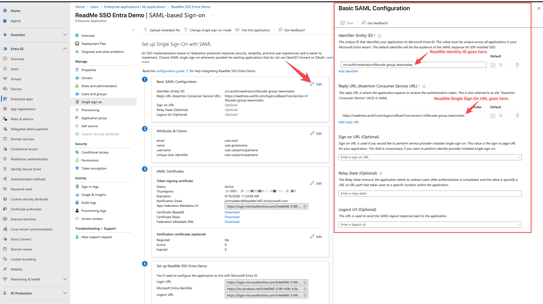The width and height of the screenshot is (543, 304).
Task: Close the Basic SAML Configuration panel
Action: pos(539,8)
